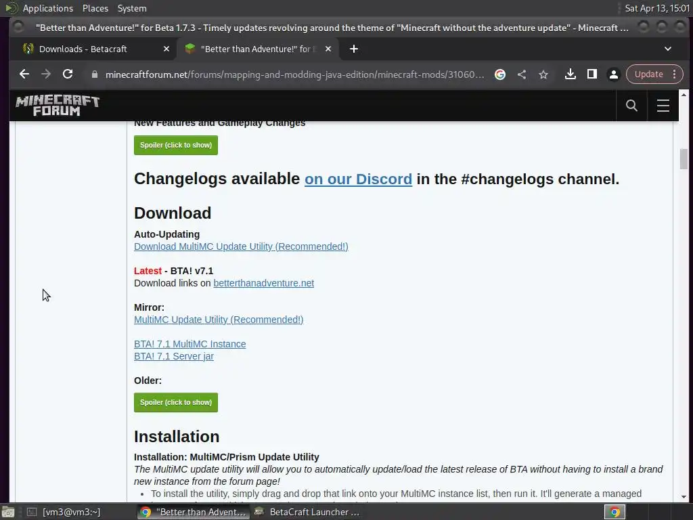Close the Downloads - Betacraft tab

(166, 49)
